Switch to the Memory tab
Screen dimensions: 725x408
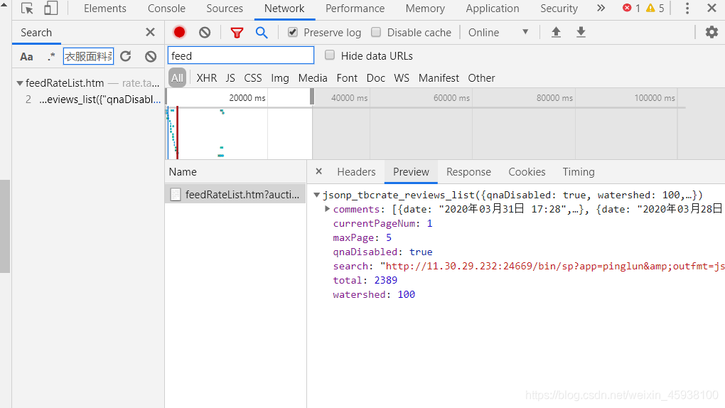pyautogui.click(x=425, y=9)
